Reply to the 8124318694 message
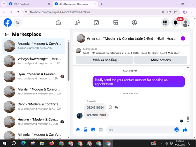This screenshot has height=147, width=196. coord(116,107)
